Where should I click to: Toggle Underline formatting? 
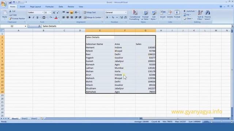(x=37, y=17)
